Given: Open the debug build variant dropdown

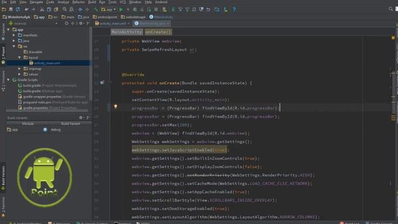Looking at the screenshot, I should coord(70,129).
